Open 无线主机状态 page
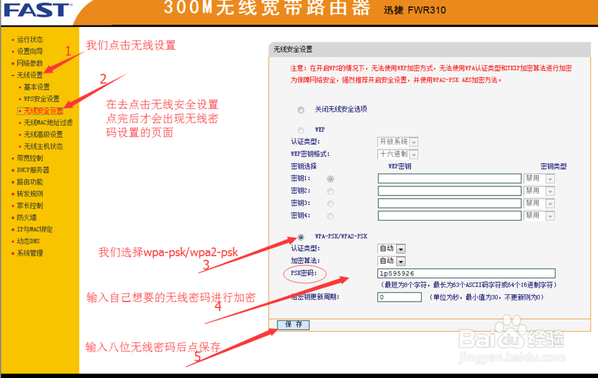 click(x=43, y=146)
